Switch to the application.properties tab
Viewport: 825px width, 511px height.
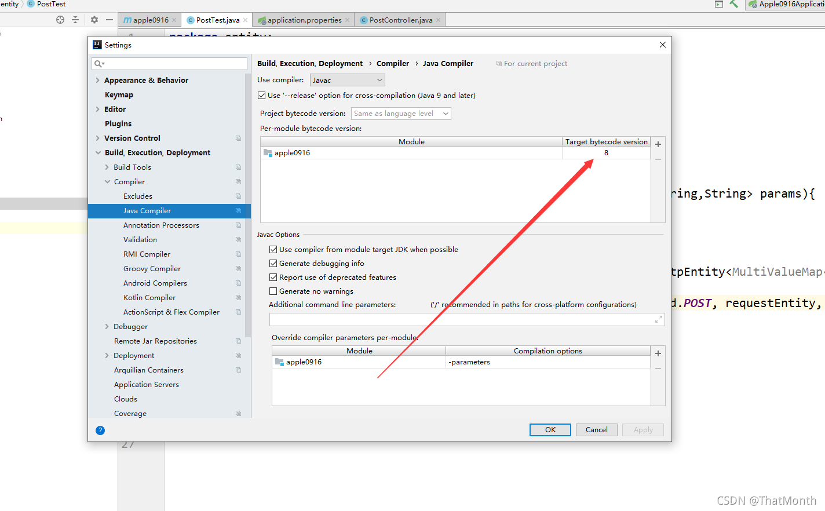[301, 19]
